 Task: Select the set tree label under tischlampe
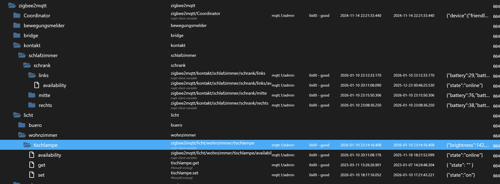pos(41,175)
